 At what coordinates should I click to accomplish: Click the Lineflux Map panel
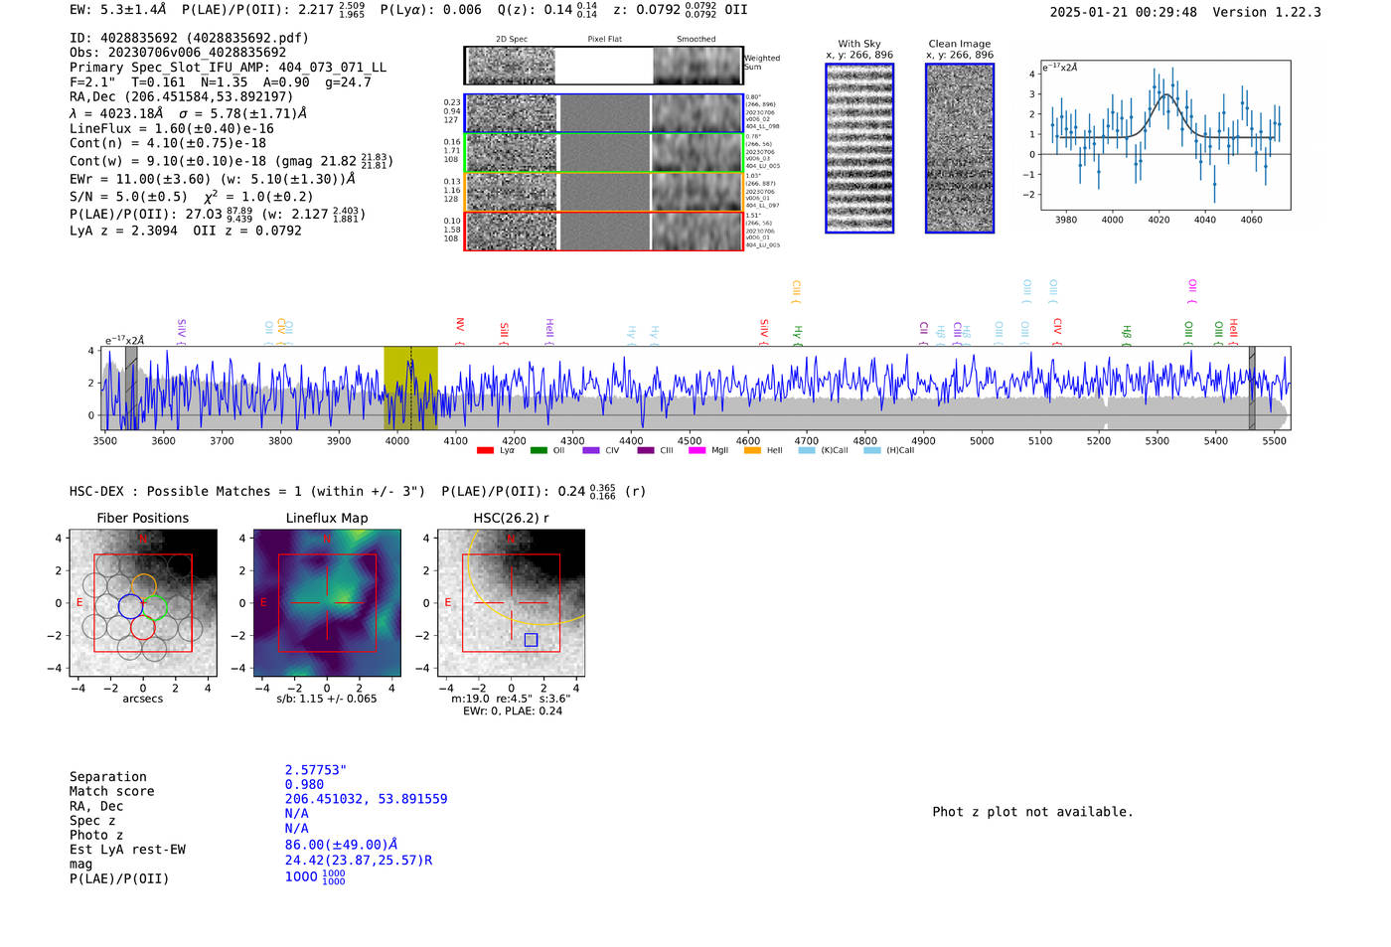coord(327,603)
